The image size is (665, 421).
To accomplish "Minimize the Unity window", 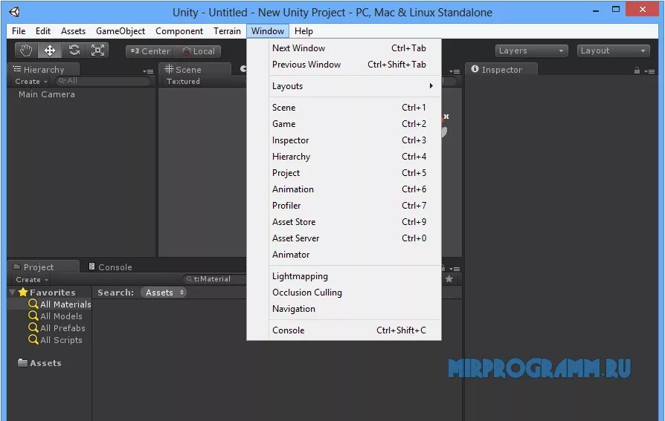I will click(596, 10).
